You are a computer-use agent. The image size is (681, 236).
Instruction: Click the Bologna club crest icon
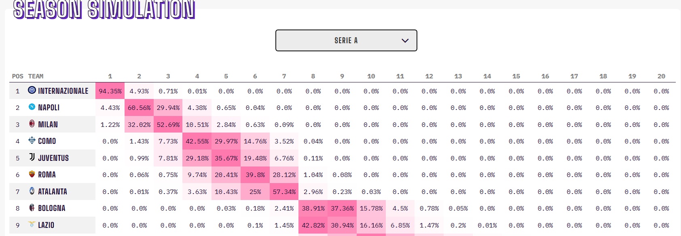[x=32, y=208]
